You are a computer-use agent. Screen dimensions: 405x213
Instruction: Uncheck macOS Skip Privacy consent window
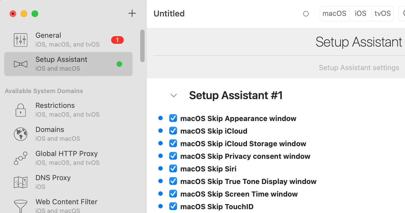(x=173, y=156)
